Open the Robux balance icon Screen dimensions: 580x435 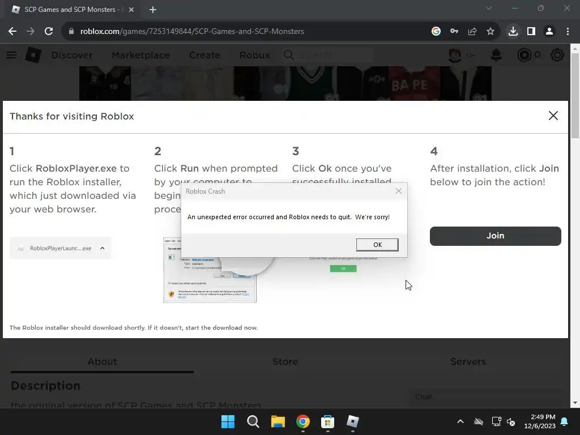pos(524,55)
